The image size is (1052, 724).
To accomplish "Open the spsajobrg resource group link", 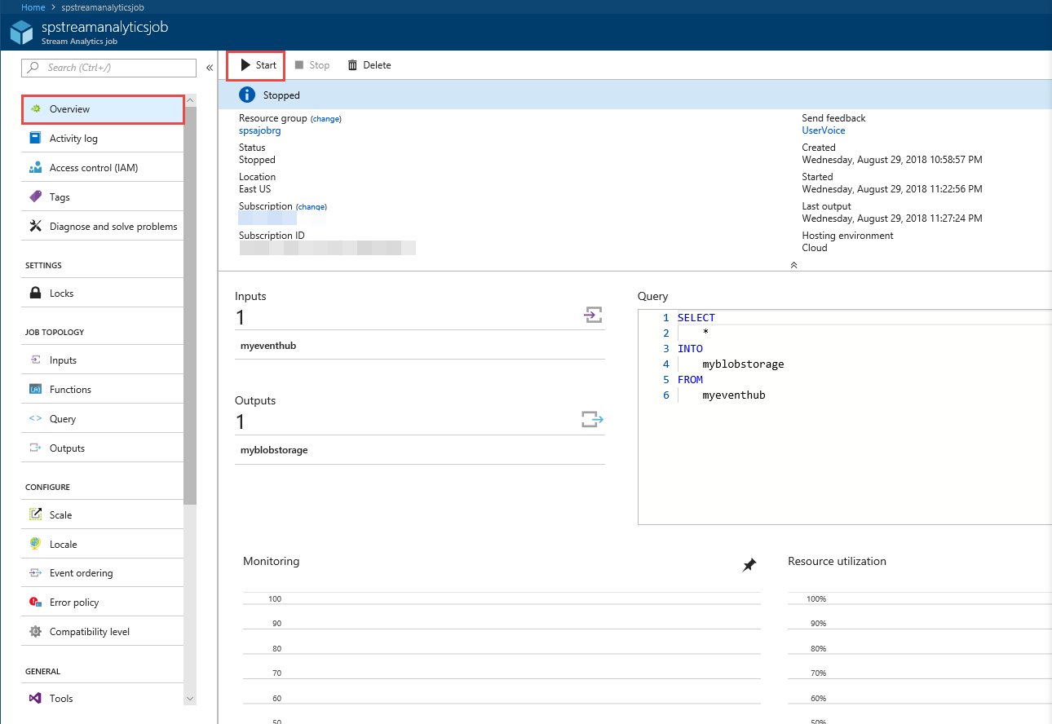I will pyautogui.click(x=259, y=130).
